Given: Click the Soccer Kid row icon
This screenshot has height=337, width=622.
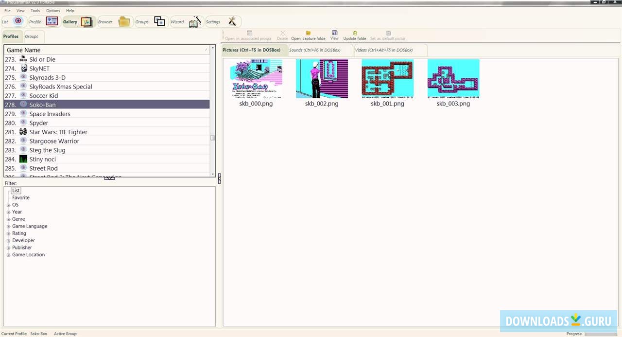Looking at the screenshot, I should (23, 95).
